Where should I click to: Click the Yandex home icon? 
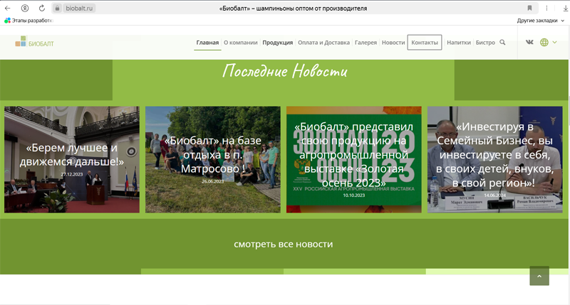click(25, 8)
